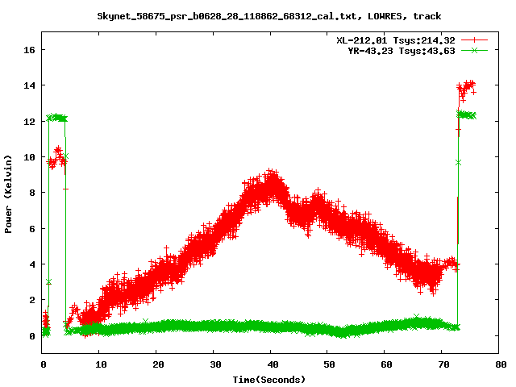The image size is (516, 387).
Task: Click the y-axis tick label 8
Action: click(32, 193)
